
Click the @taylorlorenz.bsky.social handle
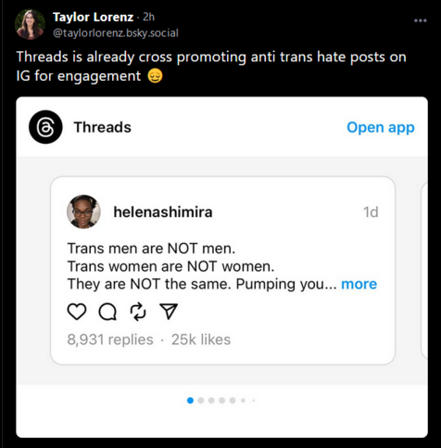point(116,33)
